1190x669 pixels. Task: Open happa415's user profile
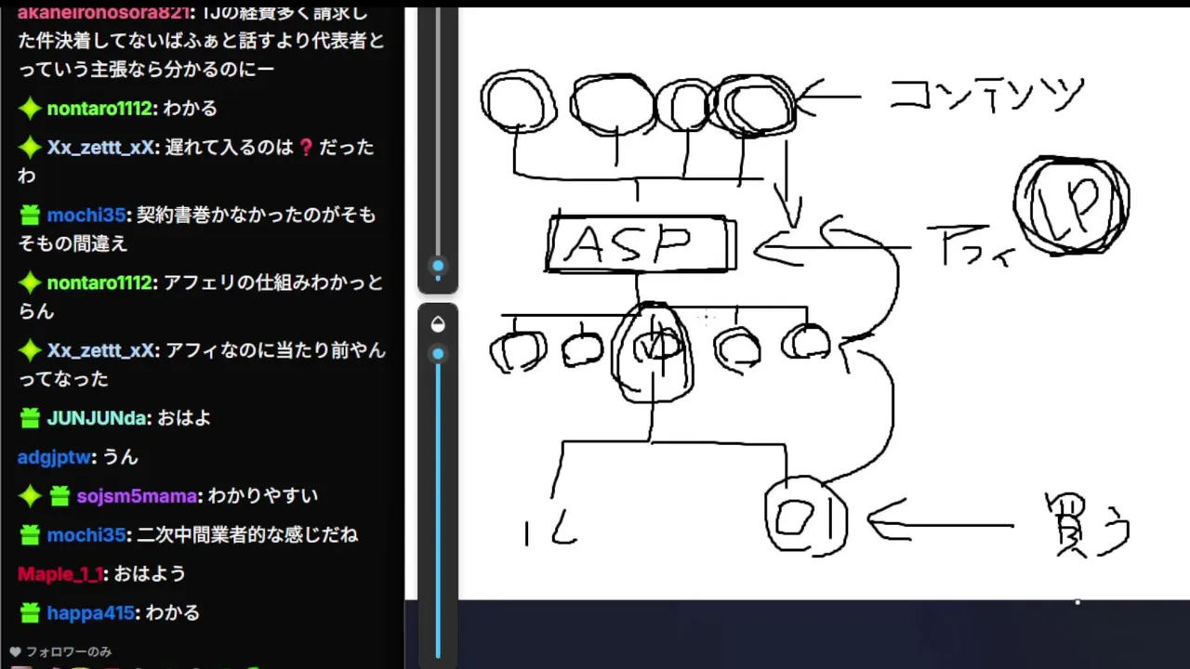point(91,613)
